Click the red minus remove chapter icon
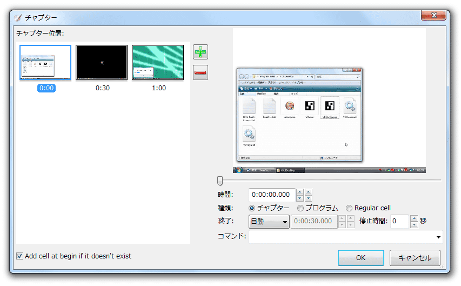Viewport: 461px width, 286px height. point(201,72)
